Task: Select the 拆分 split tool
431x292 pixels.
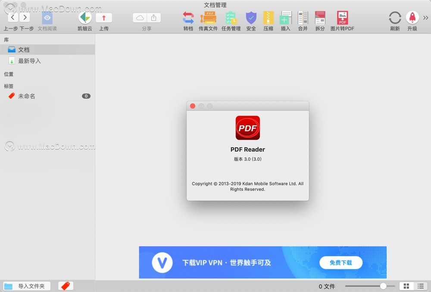Action: [320, 18]
